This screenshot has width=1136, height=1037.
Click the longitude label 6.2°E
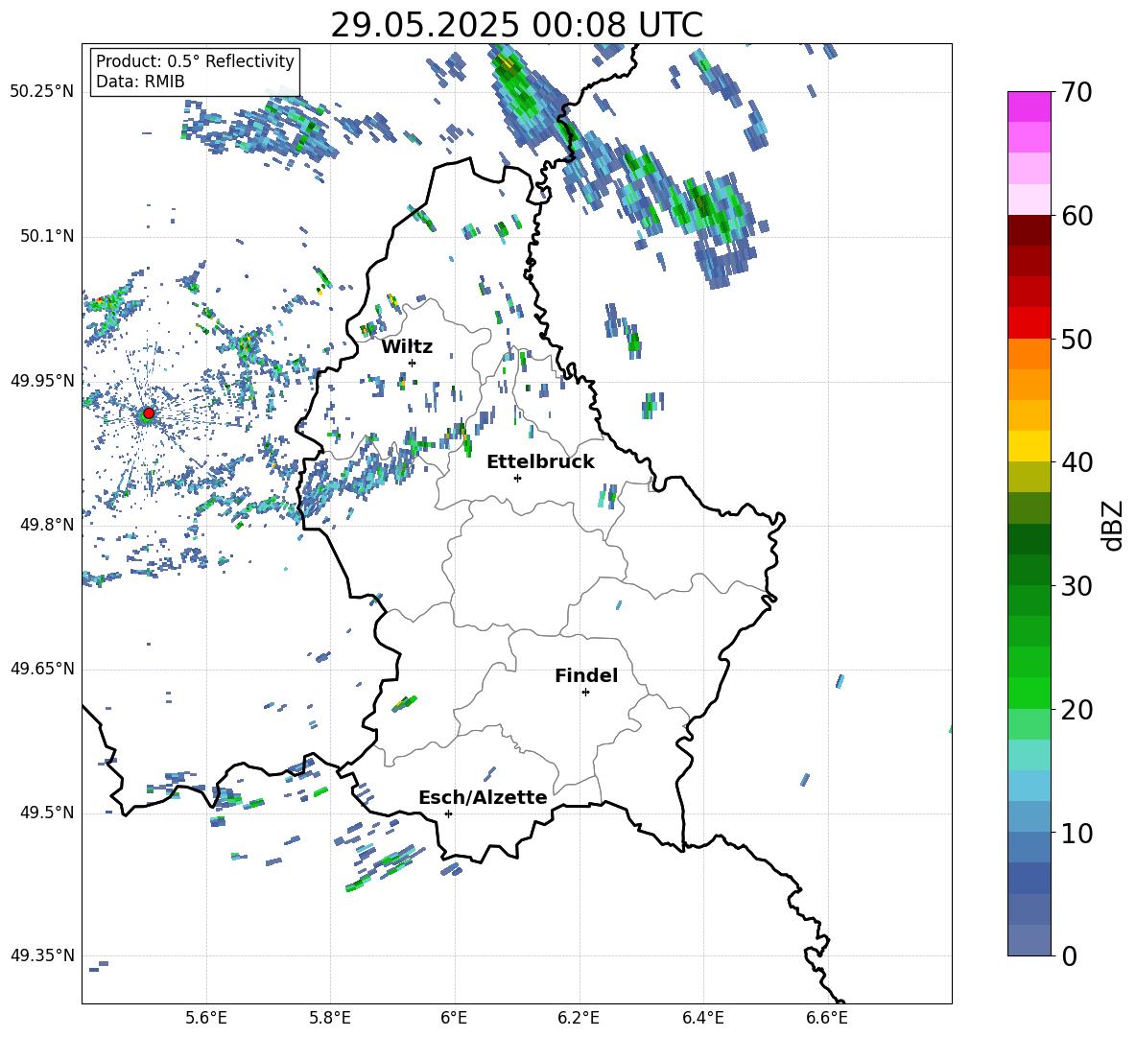tap(579, 1018)
